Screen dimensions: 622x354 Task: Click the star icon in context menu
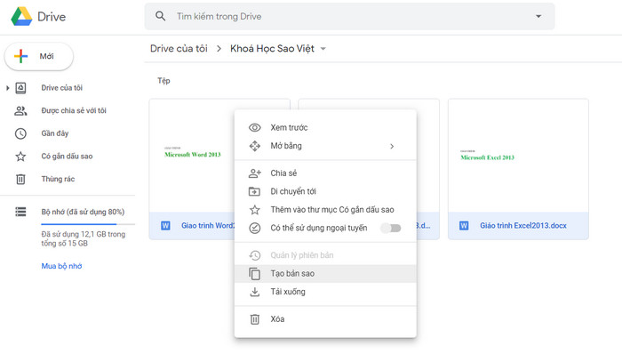(x=255, y=210)
